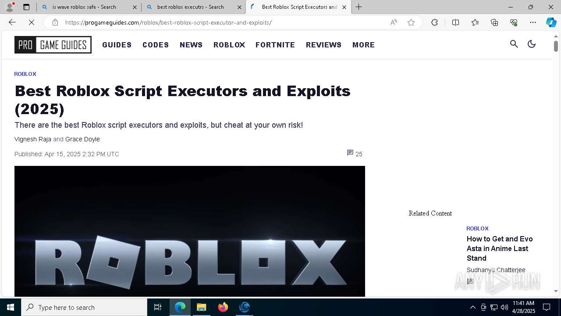Screen dimensions: 561x316
Task: Open the ROBLOX menu
Action: 229,45
